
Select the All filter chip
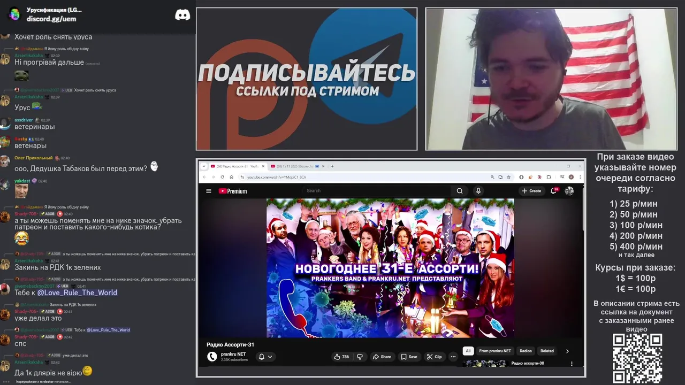pyautogui.click(x=468, y=351)
